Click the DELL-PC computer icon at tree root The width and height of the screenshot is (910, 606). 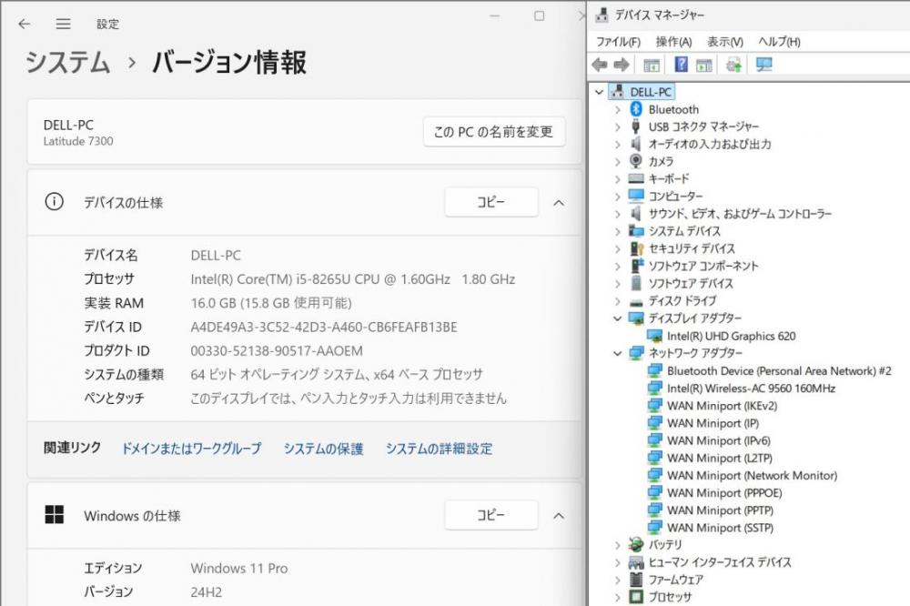pyautogui.click(x=618, y=92)
